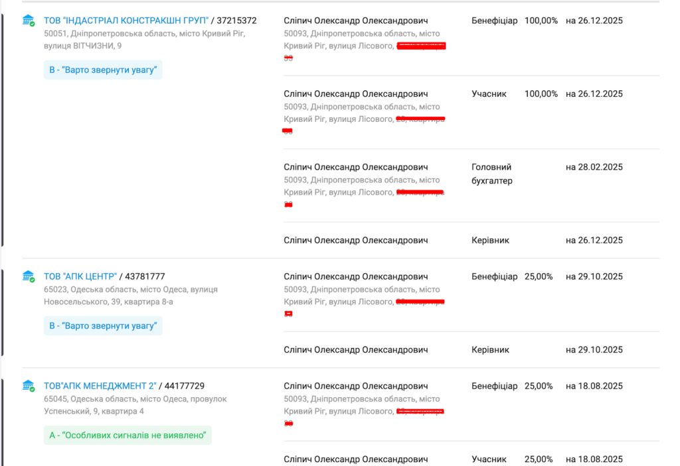Screen dimensions: 680x466
Task: Follow the ТОВ"АПК МЕНЕДЖМЕНТ 2" link
Action: (100, 386)
